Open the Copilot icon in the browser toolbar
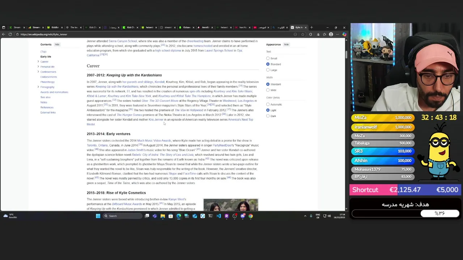 point(344,34)
